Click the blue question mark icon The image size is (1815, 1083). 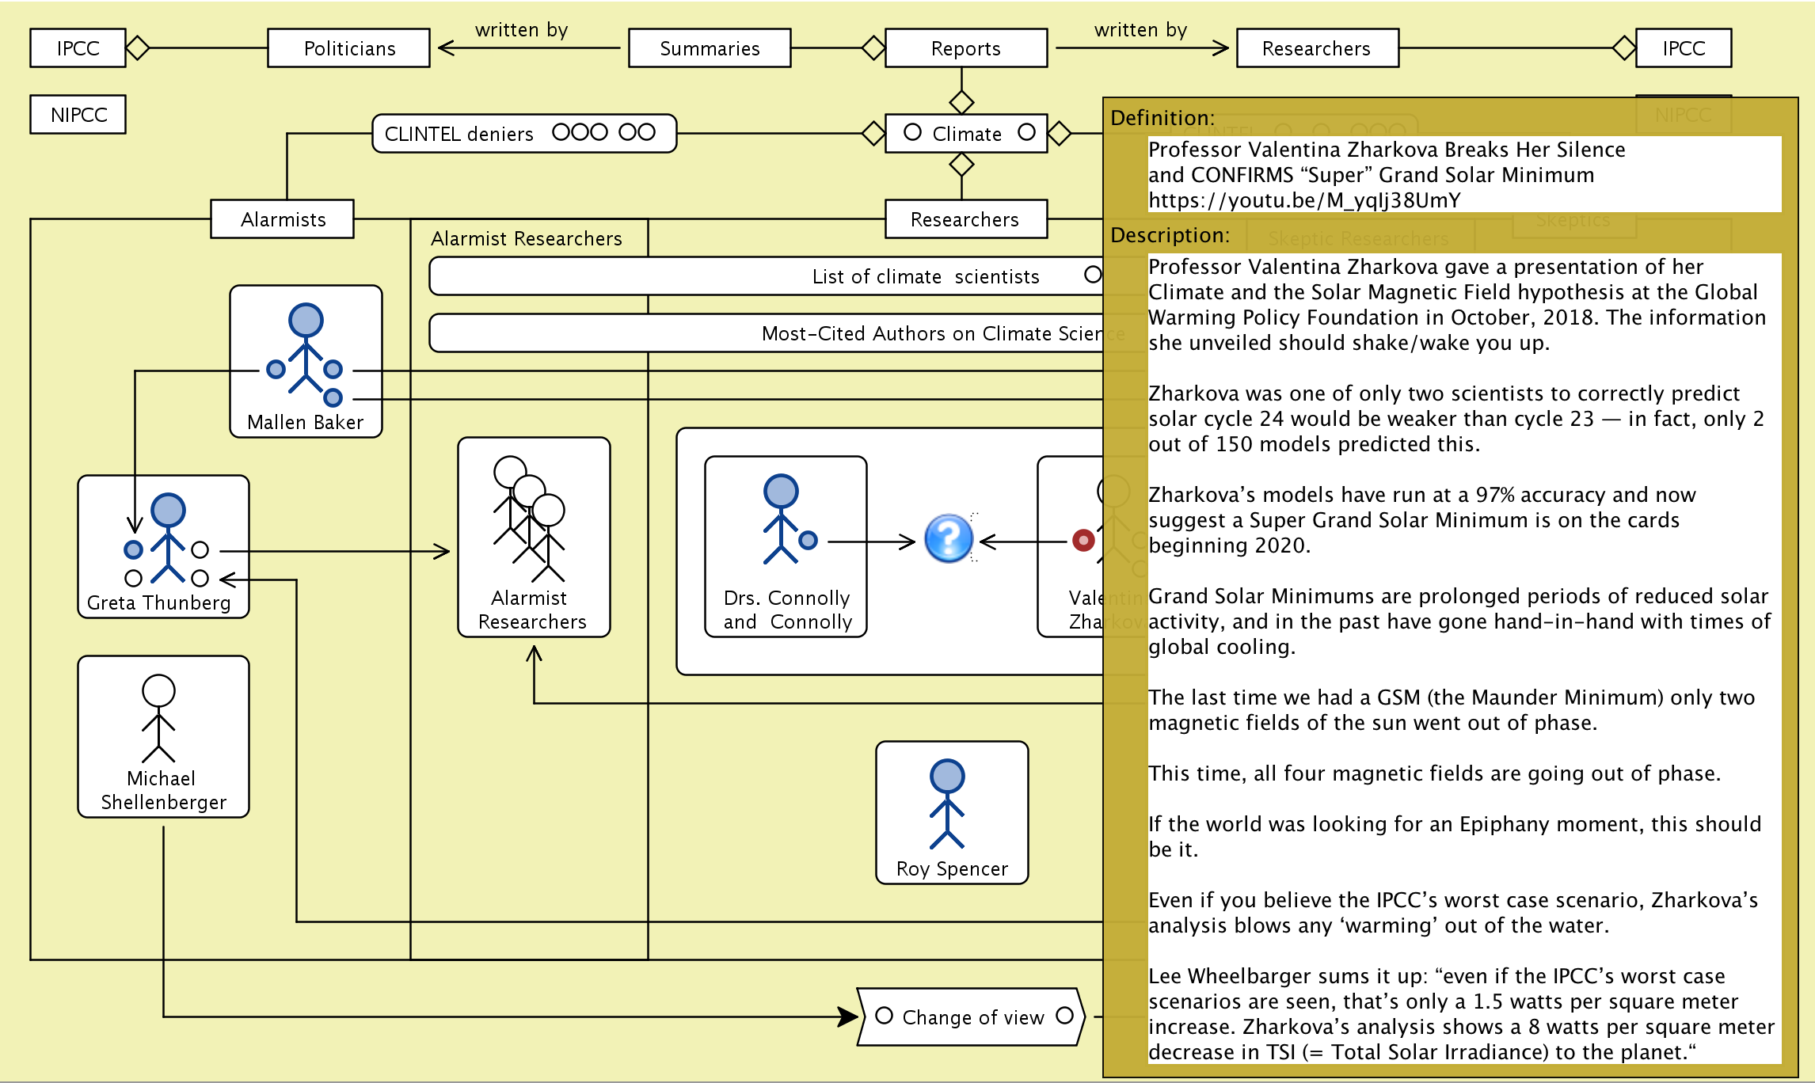pyautogui.click(x=948, y=538)
